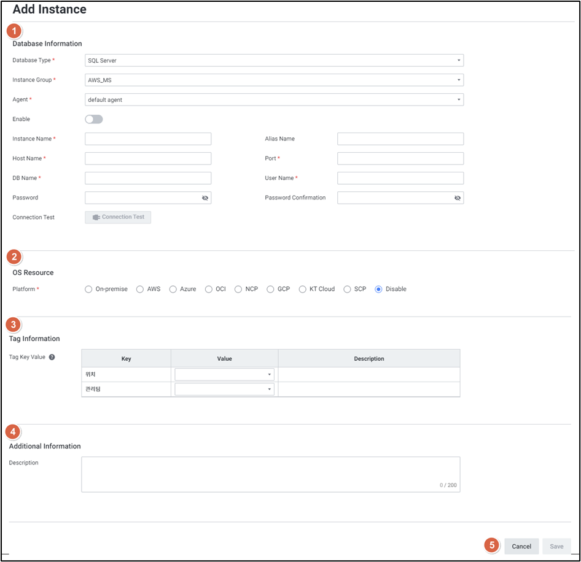Select the On-premise platform radio button

pyautogui.click(x=89, y=289)
